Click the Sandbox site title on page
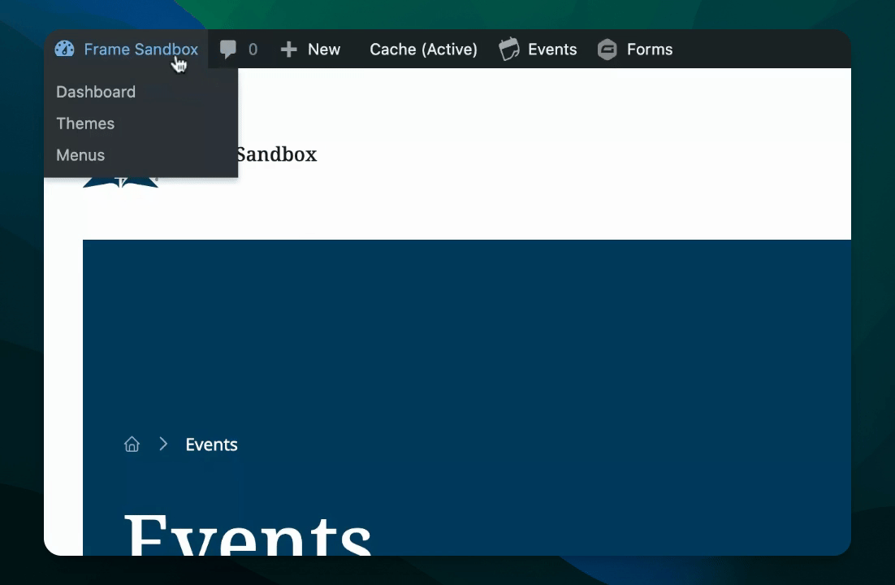This screenshot has width=895, height=585. (x=277, y=154)
